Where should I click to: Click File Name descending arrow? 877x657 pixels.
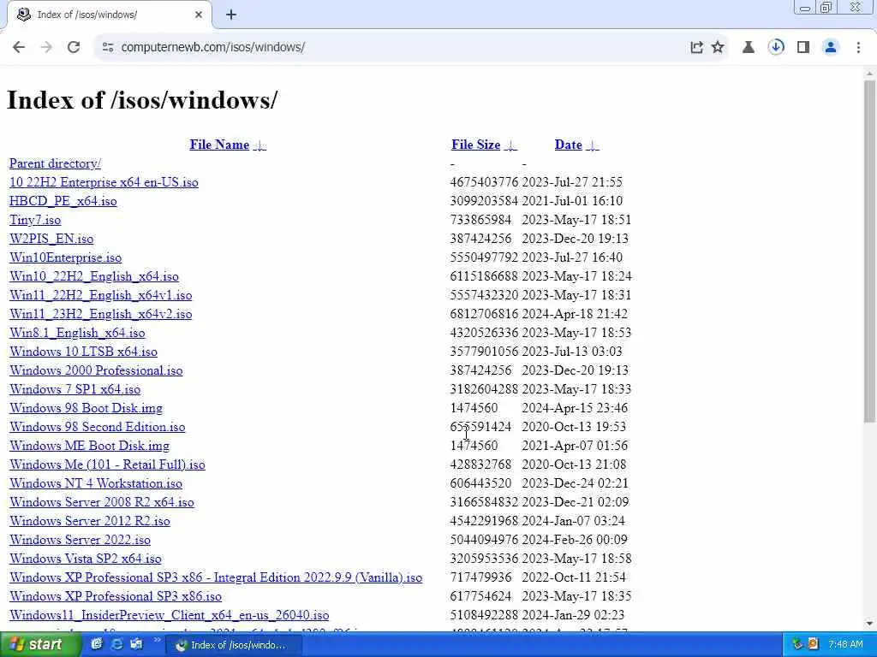(x=260, y=145)
